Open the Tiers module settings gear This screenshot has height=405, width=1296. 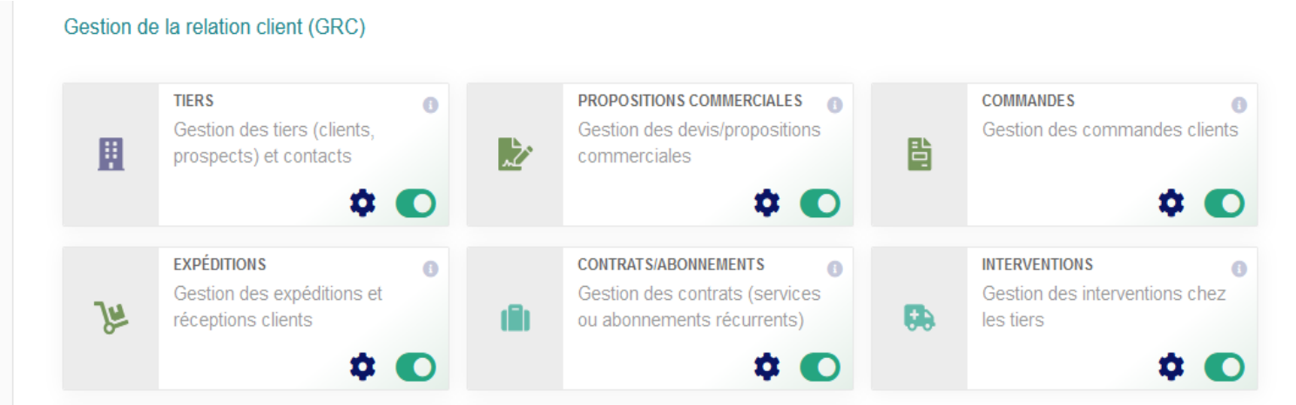click(x=362, y=203)
